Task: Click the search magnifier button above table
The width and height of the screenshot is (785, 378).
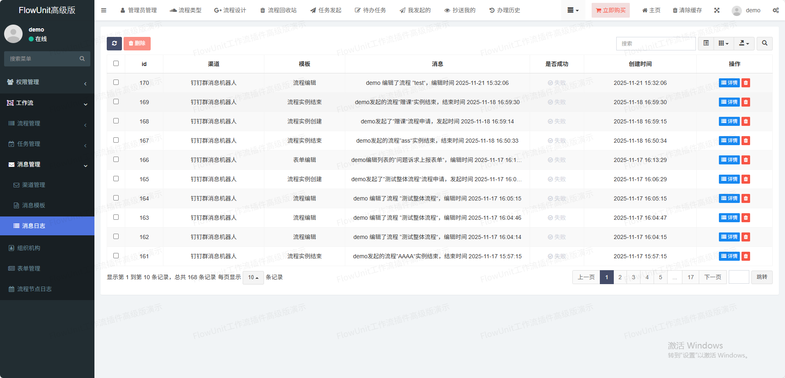Action: [x=764, y=43]
